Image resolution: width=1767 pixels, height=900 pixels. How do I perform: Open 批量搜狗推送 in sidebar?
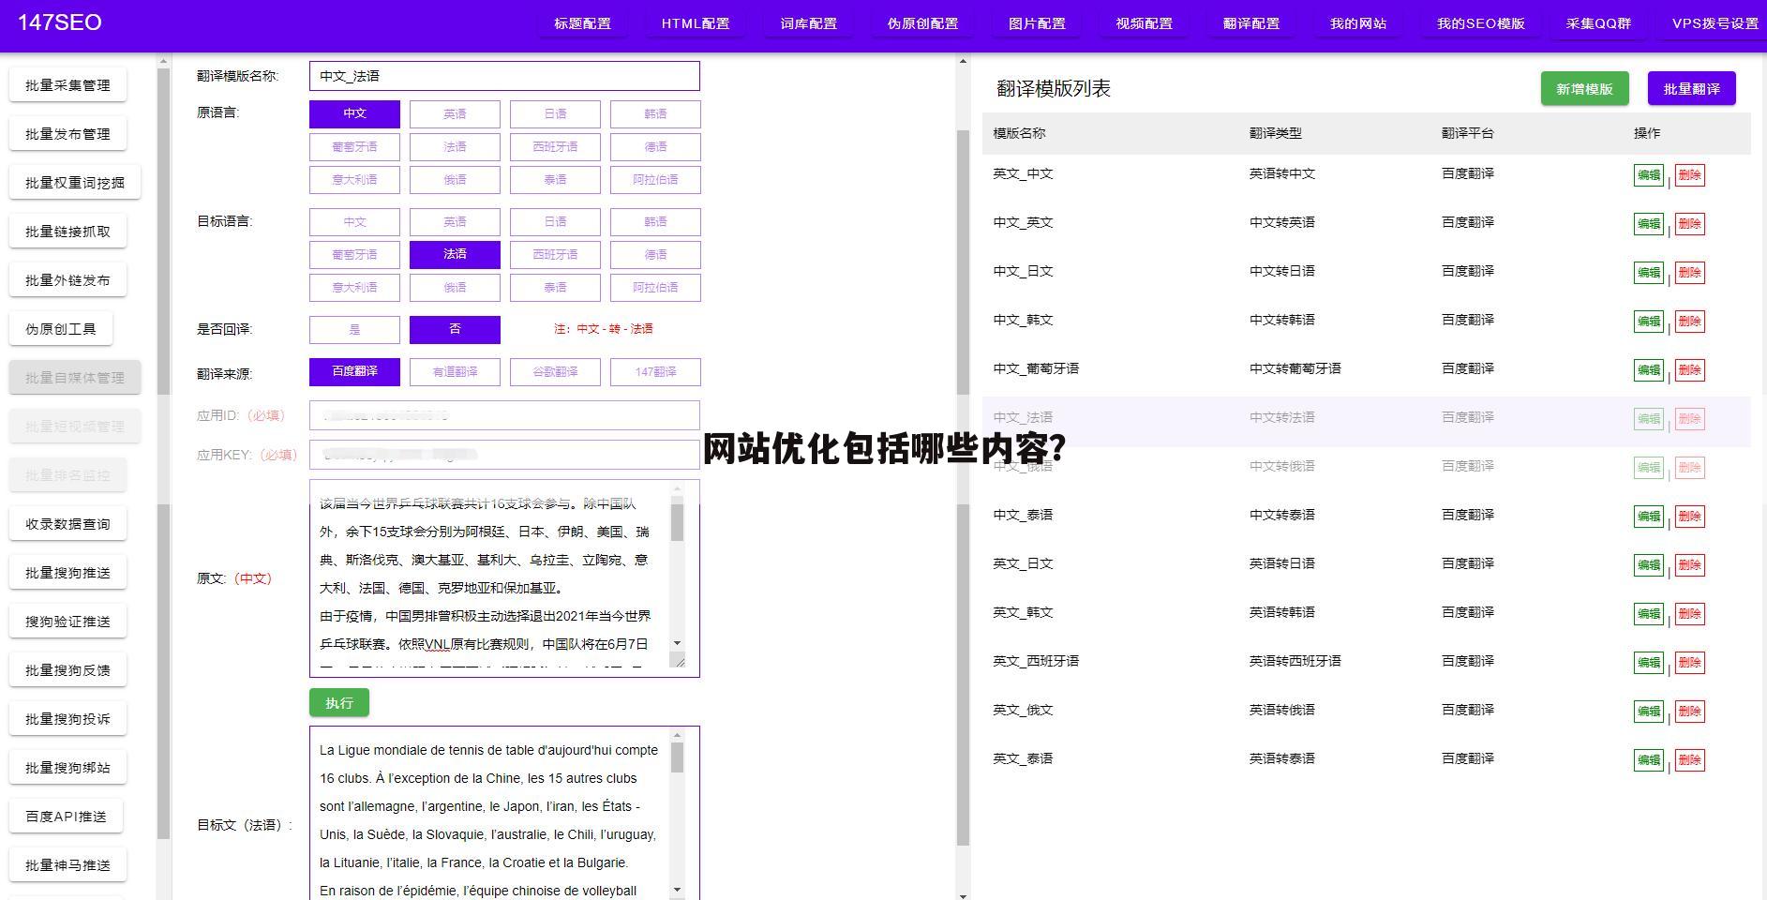(67, 573)
